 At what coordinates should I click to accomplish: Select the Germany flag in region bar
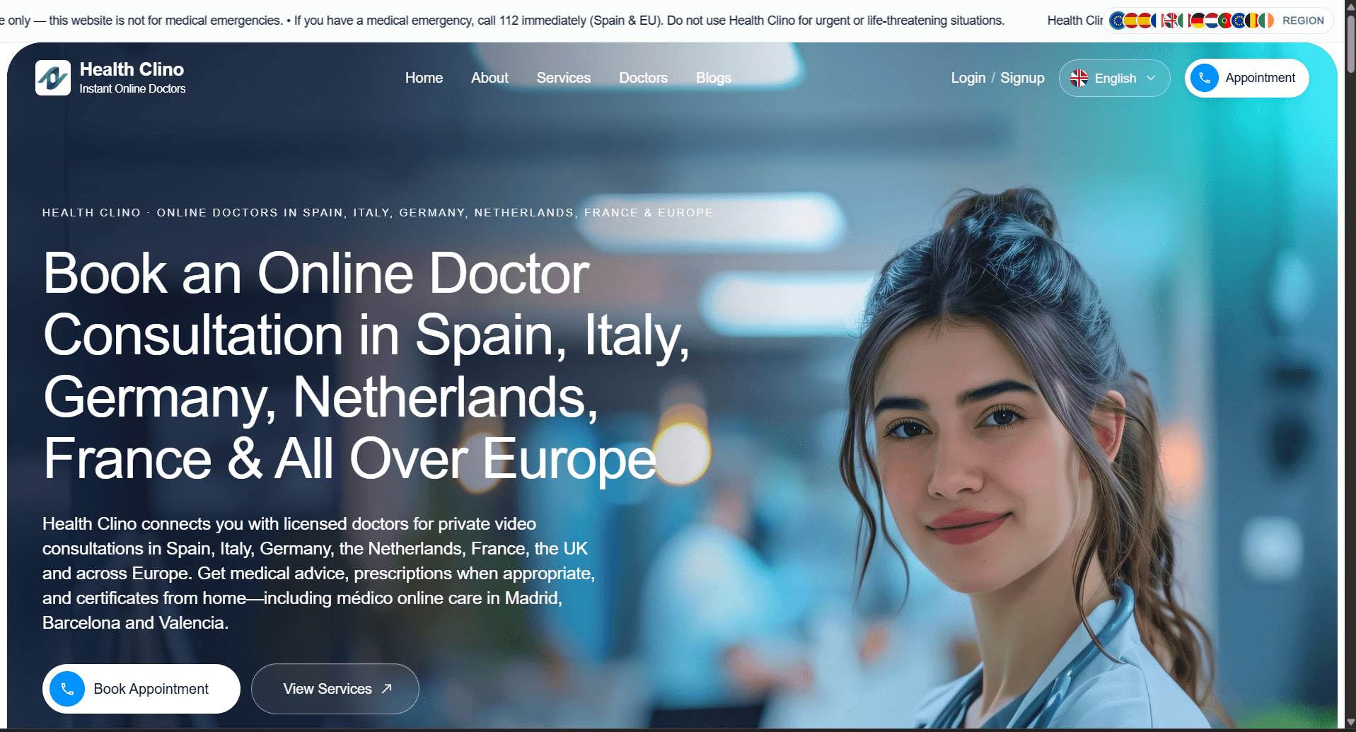point(1198,21)
